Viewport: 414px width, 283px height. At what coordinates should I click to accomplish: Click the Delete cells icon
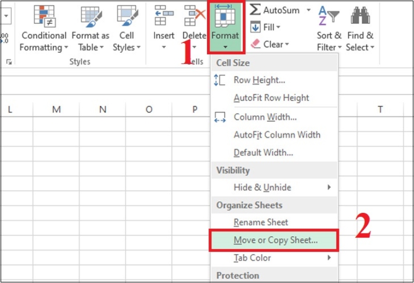(195, 15)
